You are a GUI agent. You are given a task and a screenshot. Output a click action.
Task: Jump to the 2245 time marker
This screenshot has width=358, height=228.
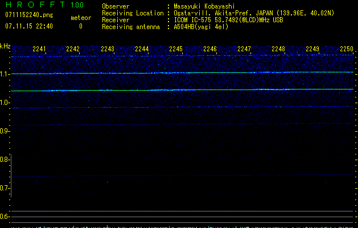click(176, 50)
